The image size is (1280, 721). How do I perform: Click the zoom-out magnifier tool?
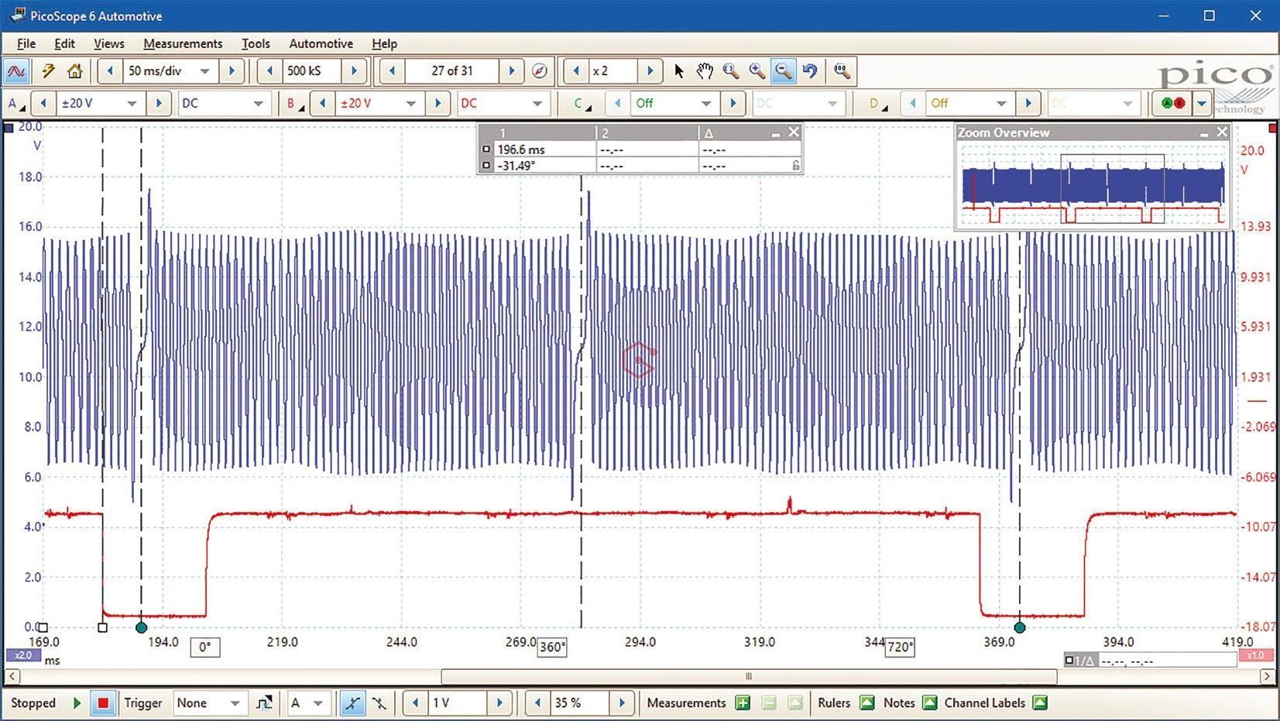(x=784, y=71)
